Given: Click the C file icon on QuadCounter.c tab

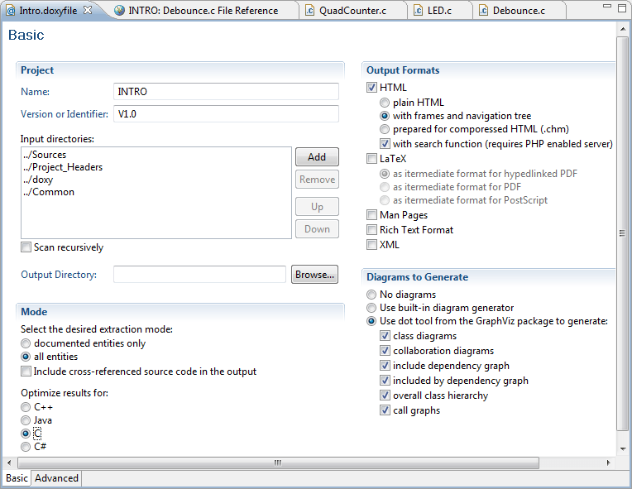Looking at the screenshot, I should (x=310, y=11).
